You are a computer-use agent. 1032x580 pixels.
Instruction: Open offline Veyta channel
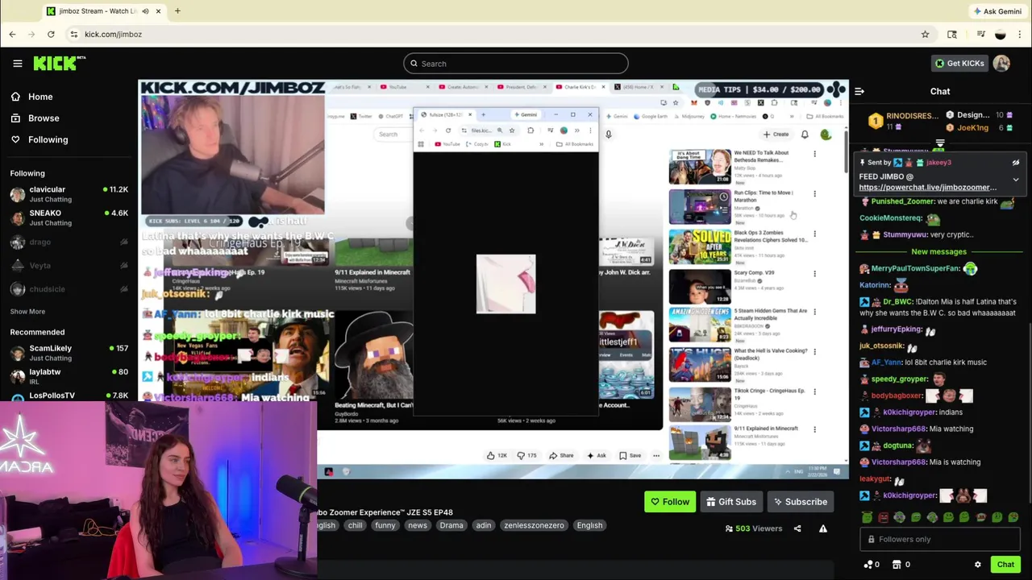[x=69, y=265]
